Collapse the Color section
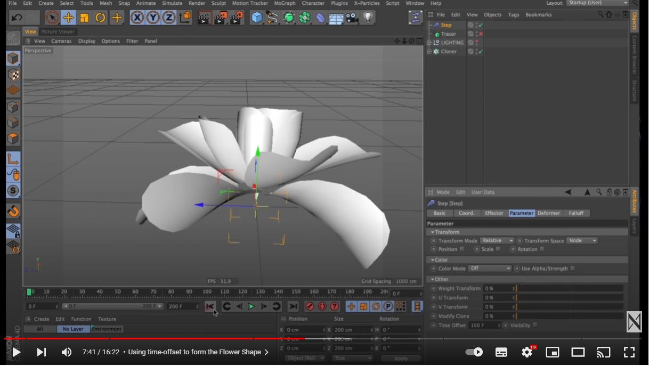649x366 pixels. pyautogui.click(x=433, y=260)
